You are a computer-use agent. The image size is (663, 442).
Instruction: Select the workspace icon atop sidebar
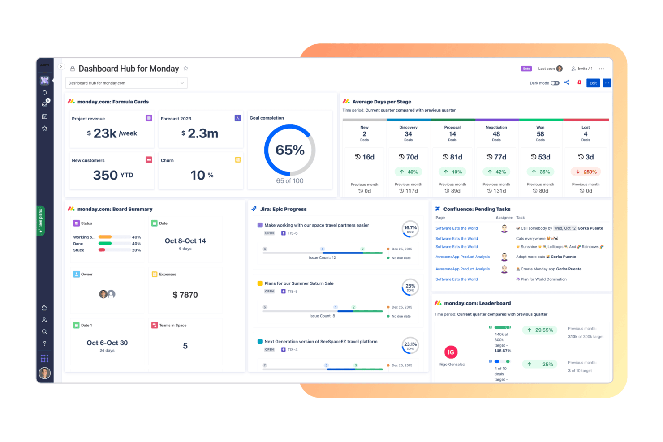(44, 81)
